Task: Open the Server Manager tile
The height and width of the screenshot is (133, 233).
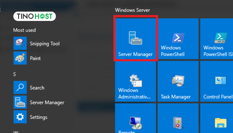Action: tap(135, 39)
